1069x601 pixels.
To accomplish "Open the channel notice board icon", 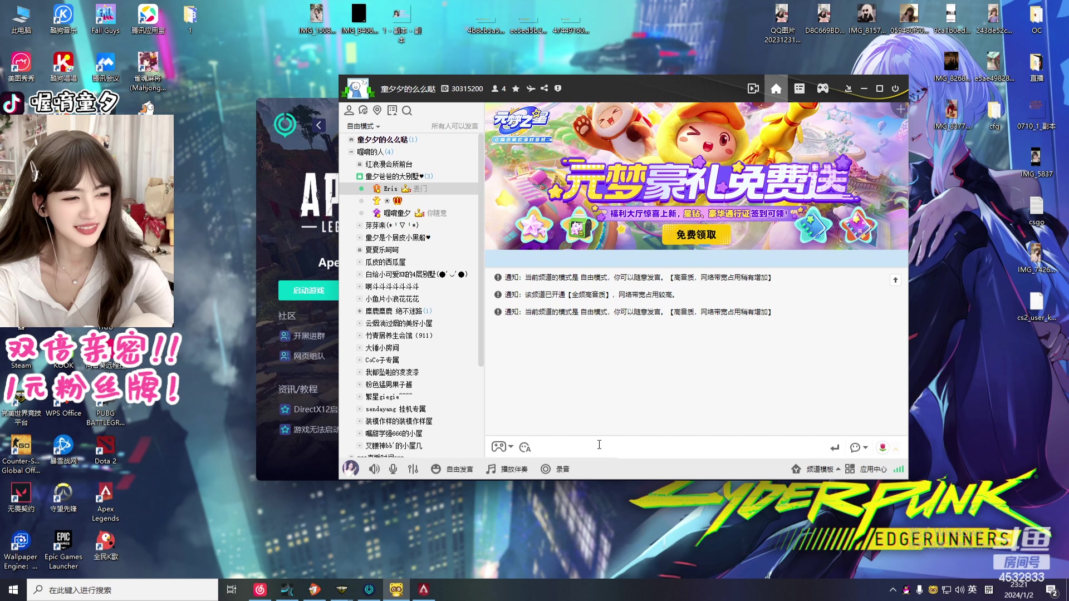I will point(393,110).
